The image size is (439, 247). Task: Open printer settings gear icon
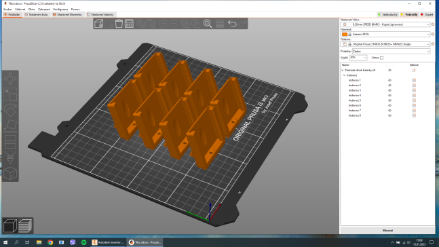coord(433,44)
